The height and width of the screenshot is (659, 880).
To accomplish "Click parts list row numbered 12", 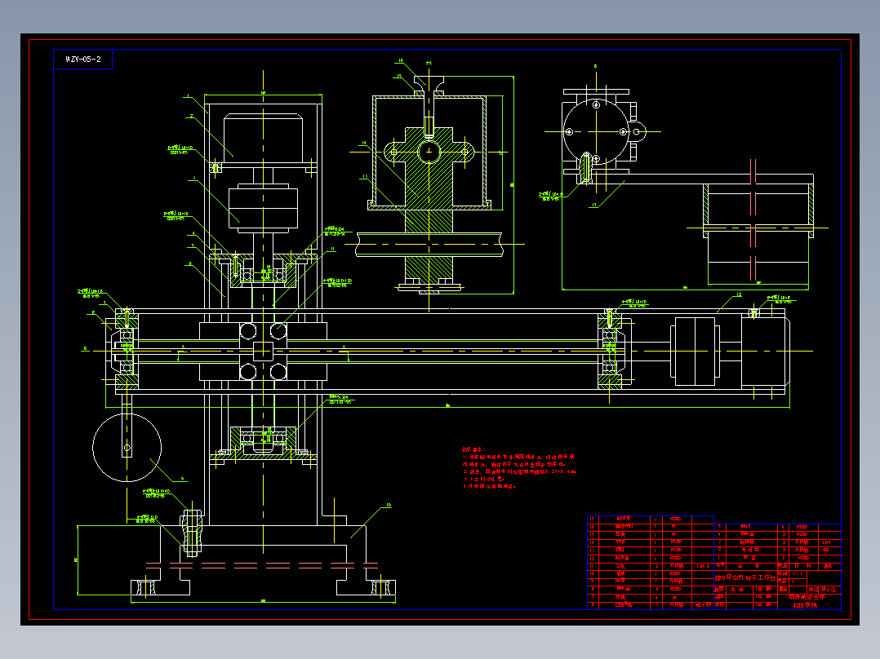I will tap(651, 558).
